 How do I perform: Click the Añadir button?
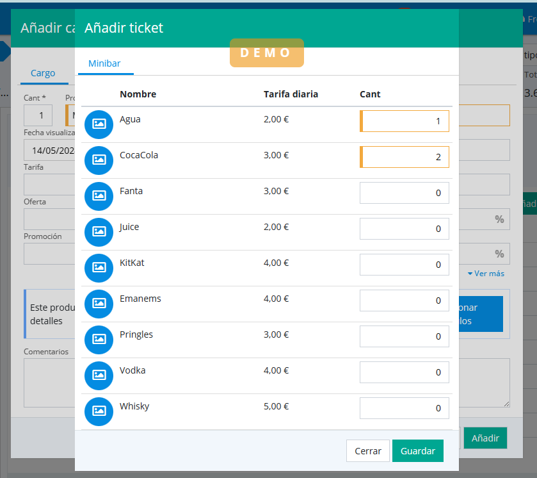pyautogui.click(x=485, y=438)
